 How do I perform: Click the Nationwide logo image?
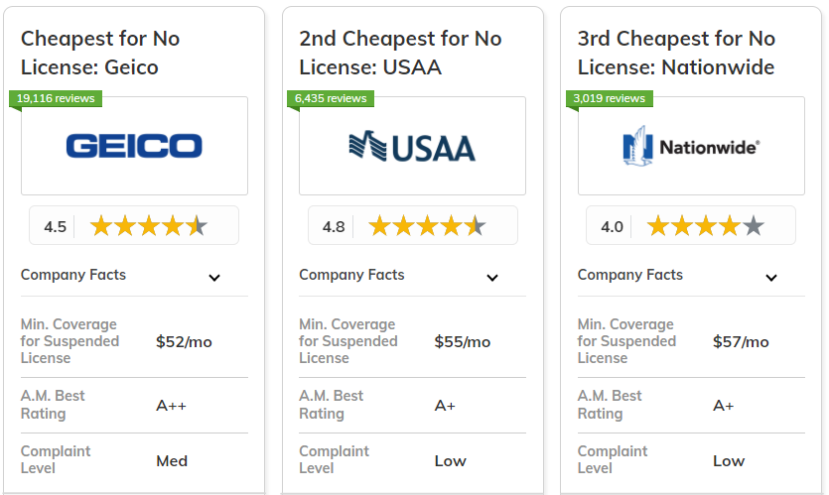pyautogui.click(x=691, y=147)
